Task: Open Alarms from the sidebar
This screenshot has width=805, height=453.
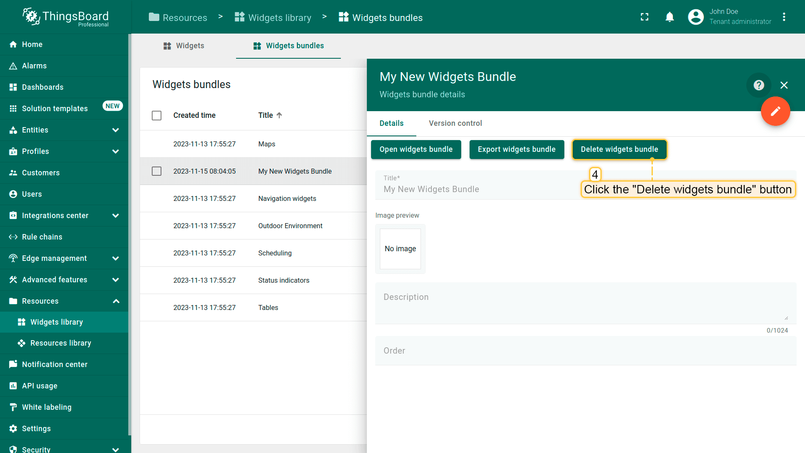Action: coord(34,66)
